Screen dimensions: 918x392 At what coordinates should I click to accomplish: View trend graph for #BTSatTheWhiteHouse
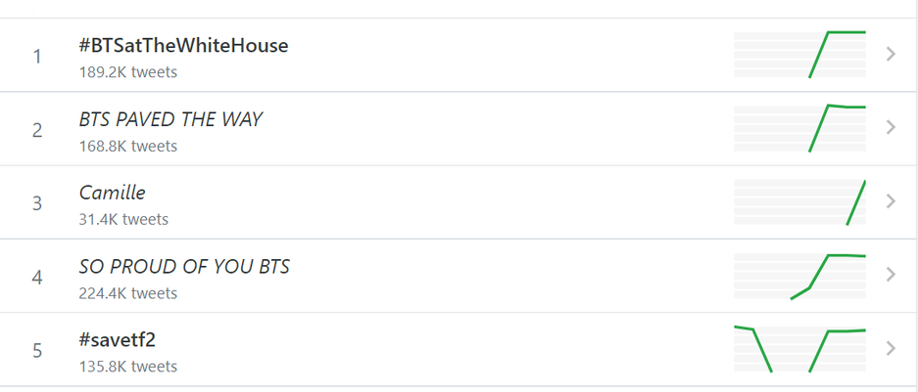pyautogui.click(x=799, y=55)
